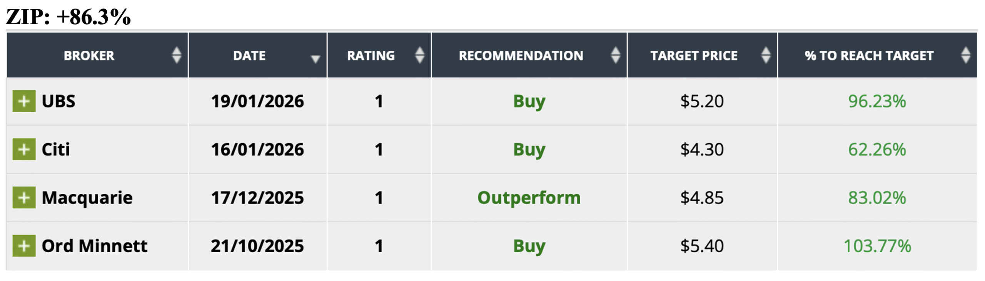Click Recommendation column sort arrows
The width and height of the screenshot is (985, 281).
point(615,55)
